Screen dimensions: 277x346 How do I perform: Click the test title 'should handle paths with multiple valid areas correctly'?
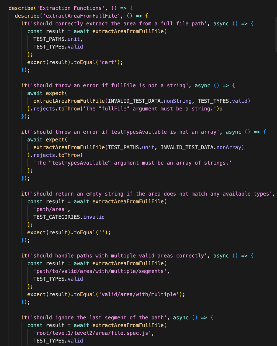pos(119,256)
